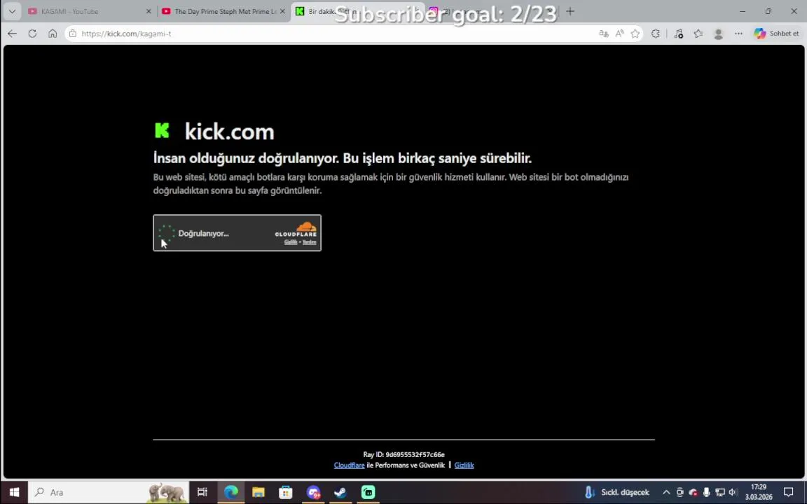This screenshot has width=807, height=504.
Task: Close The Day Prime Steph tab
Action: pos(282,11)
